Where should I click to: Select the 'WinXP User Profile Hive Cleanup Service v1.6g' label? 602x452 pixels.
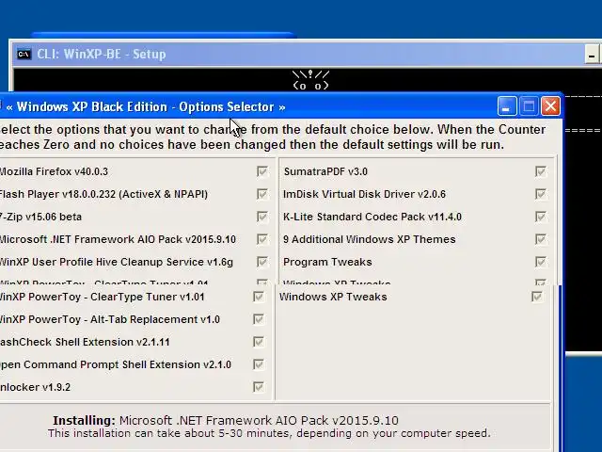117,262
